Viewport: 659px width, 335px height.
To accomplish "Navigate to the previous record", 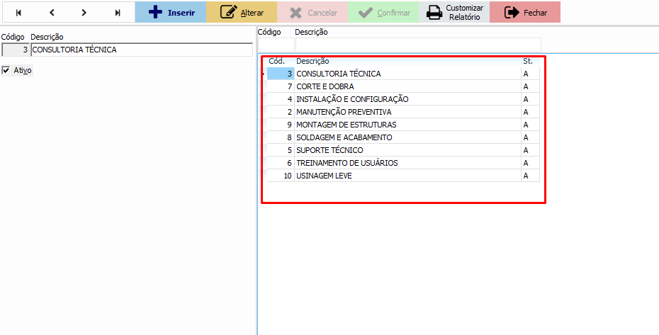I will [x=52, y=12].
